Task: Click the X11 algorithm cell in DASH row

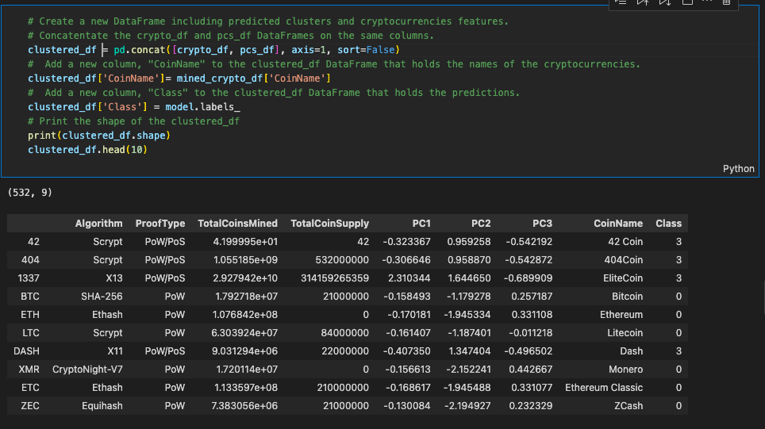Action: click(x=114, y=351)
